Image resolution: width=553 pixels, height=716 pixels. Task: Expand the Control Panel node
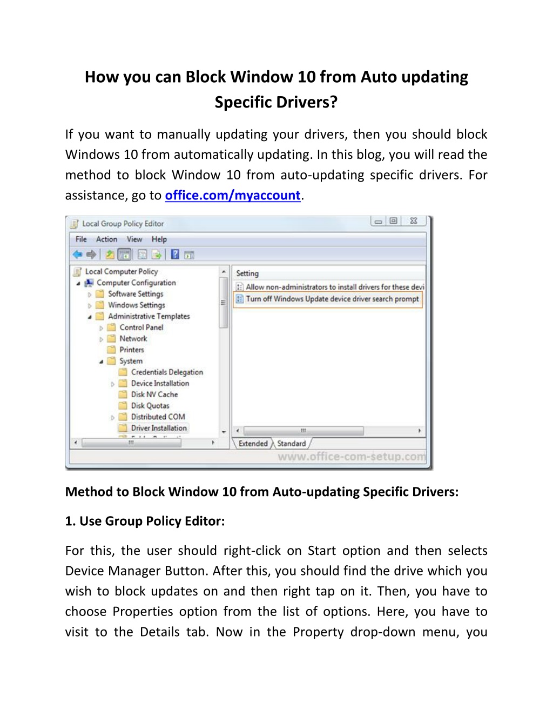coord(101,328)
